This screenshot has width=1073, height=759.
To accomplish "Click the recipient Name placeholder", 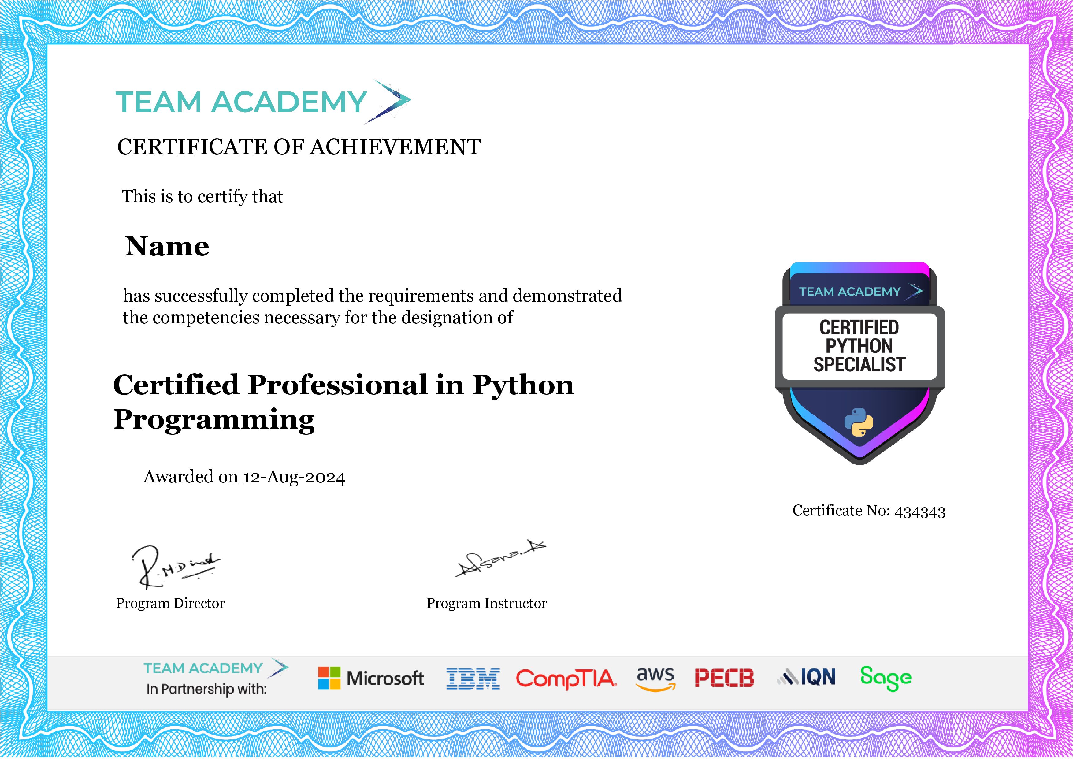I will coord(167,246).
